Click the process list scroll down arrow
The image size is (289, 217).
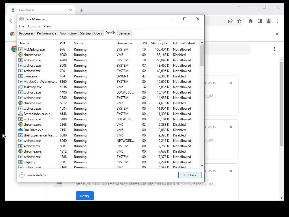point(202,166)
